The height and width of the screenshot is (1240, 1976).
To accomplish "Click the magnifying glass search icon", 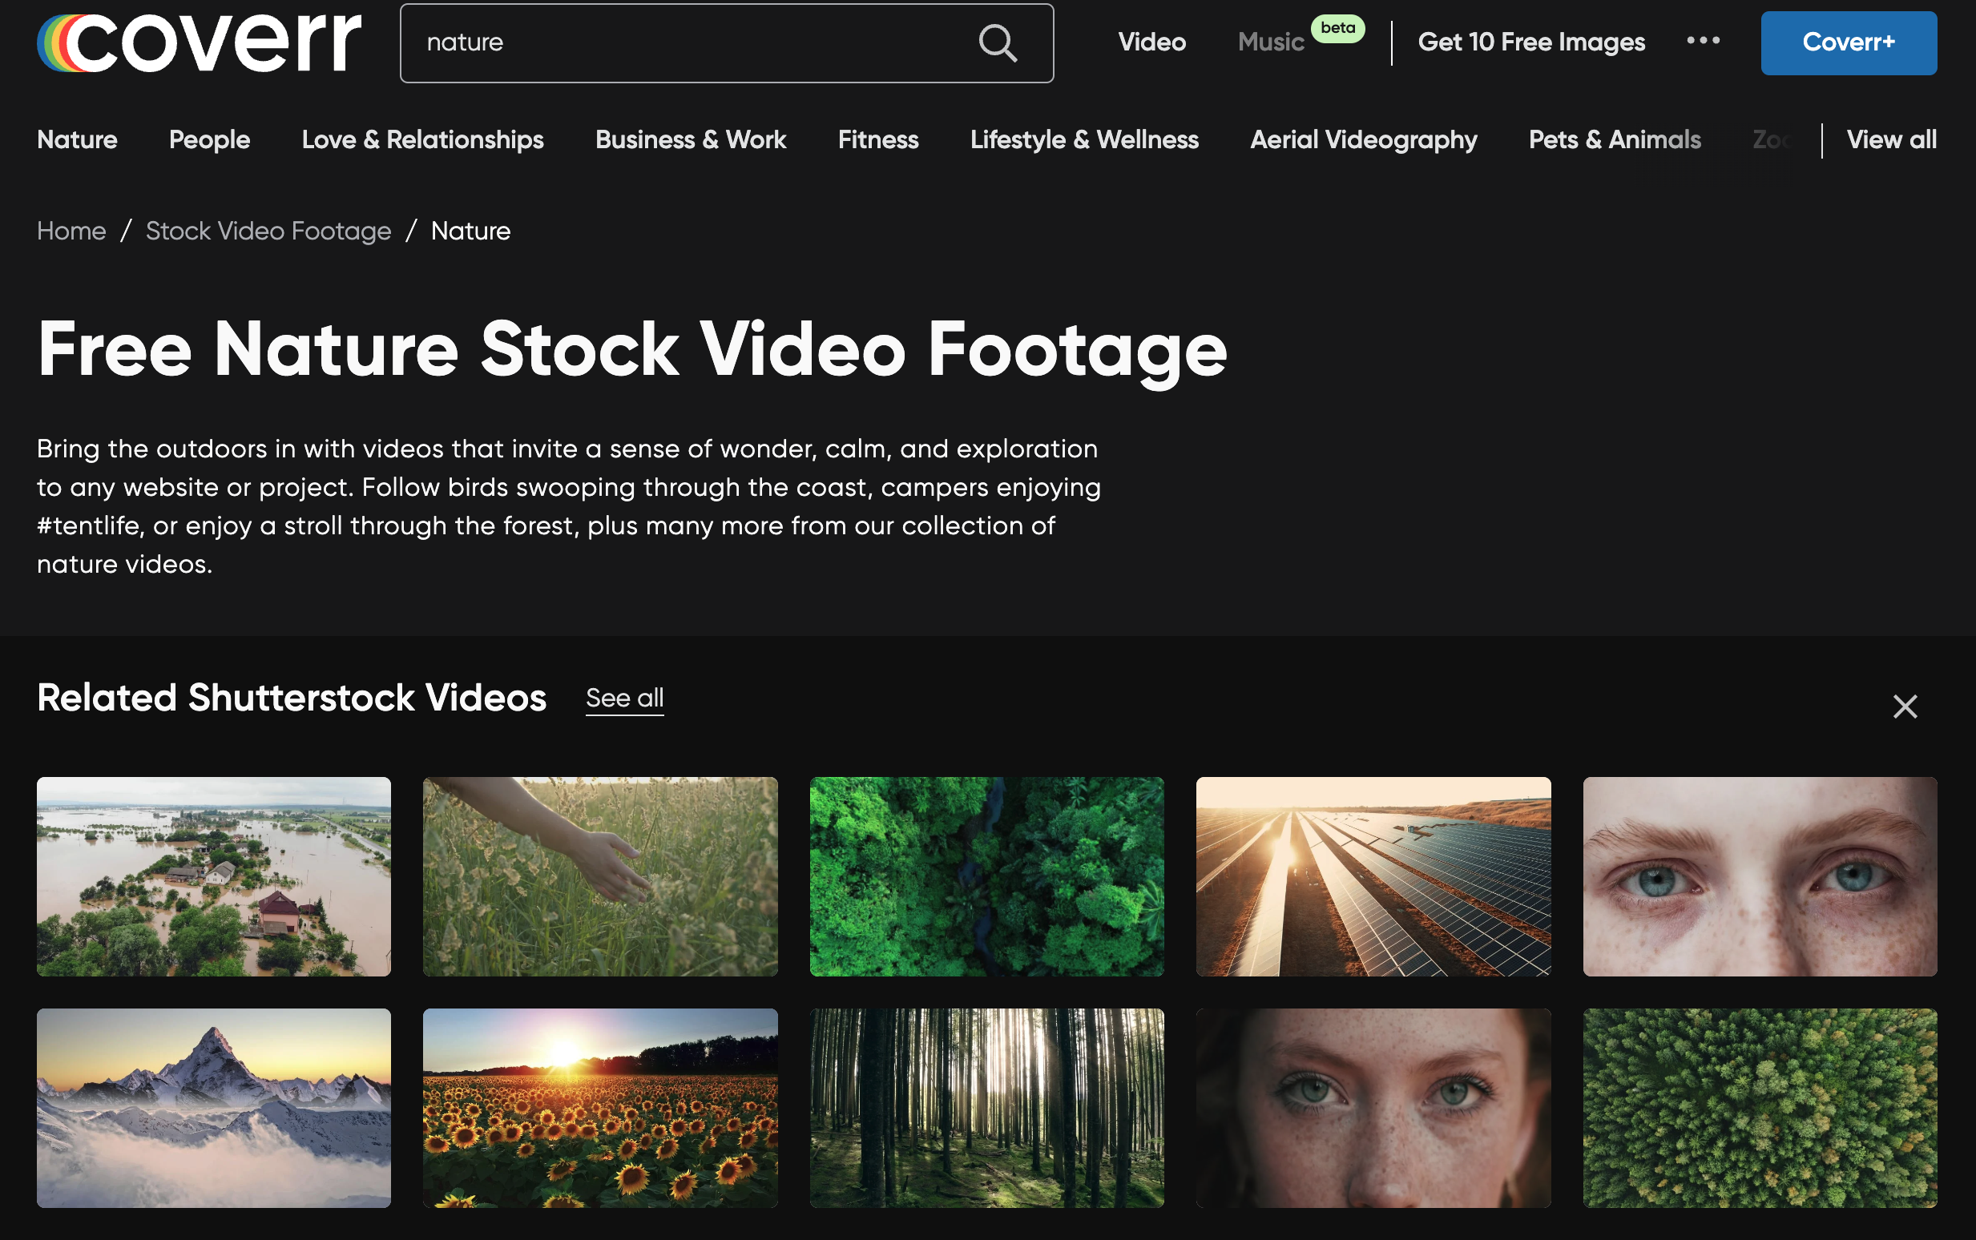I will coord(998,42).
